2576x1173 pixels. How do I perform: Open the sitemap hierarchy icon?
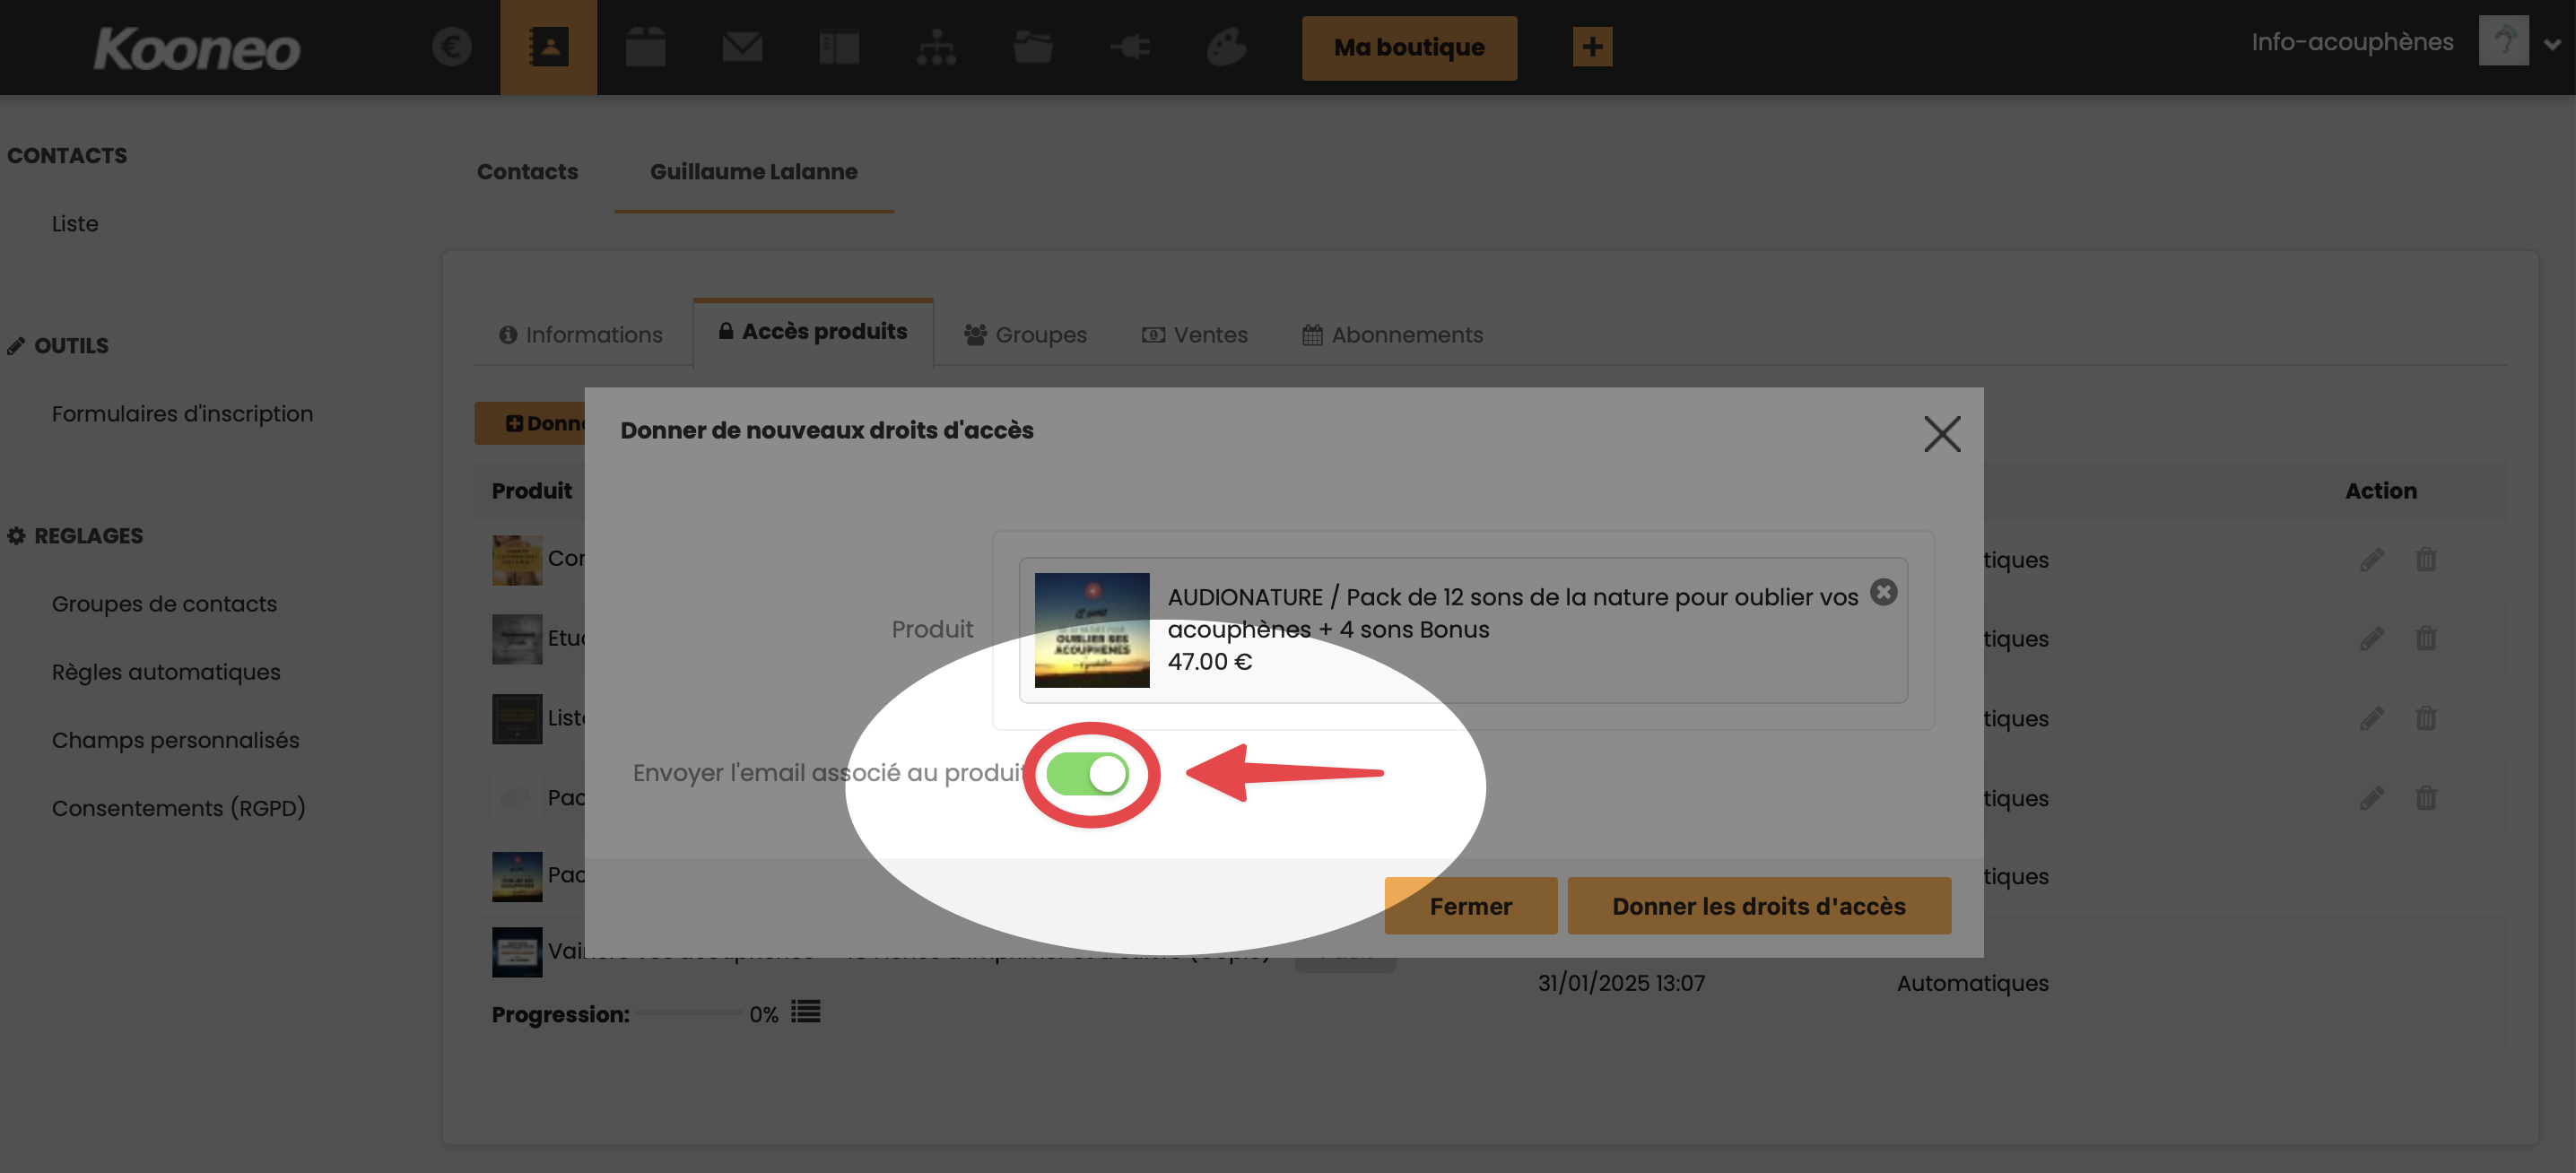[x=936, y=47]
